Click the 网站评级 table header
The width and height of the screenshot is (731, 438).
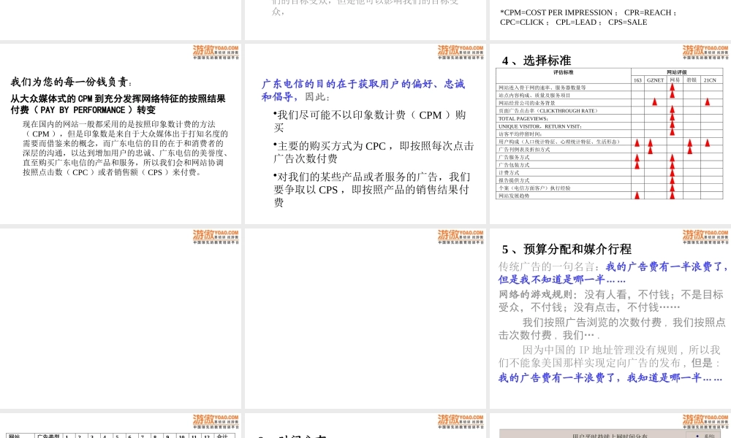click(676, 72)
